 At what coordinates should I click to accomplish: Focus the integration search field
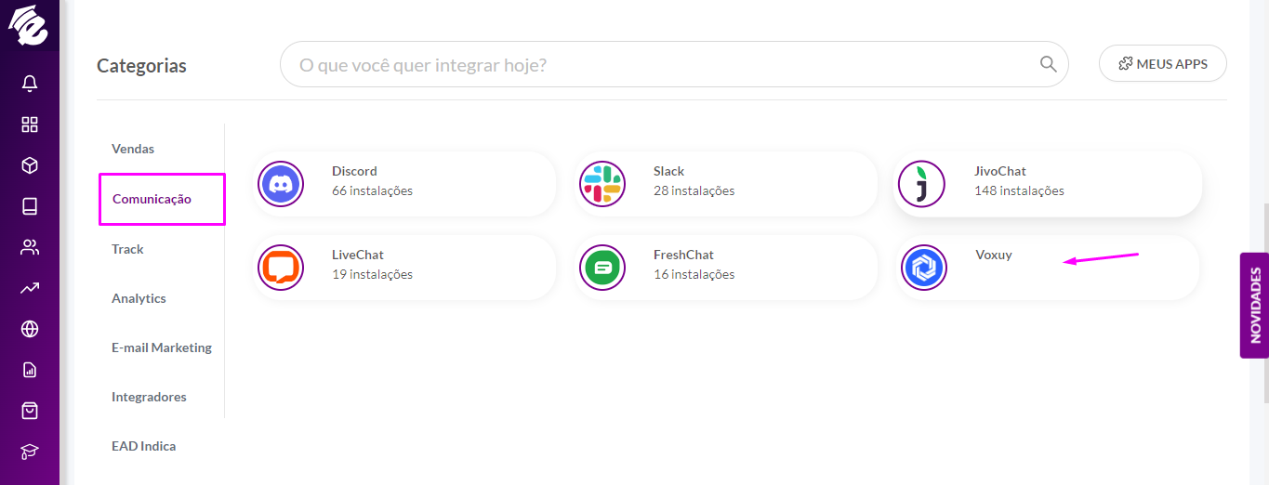click(x=674, y=64)
